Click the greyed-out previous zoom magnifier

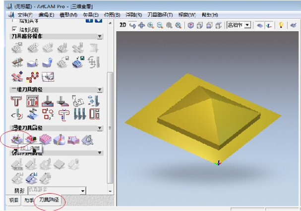169,25
